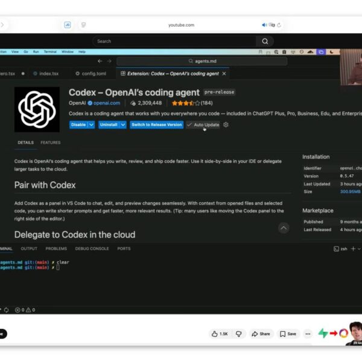Image resolution: width=362 pixels, height=362 pixels.
Task: Switch to the FEATURES tab
Action: [51, 142]
